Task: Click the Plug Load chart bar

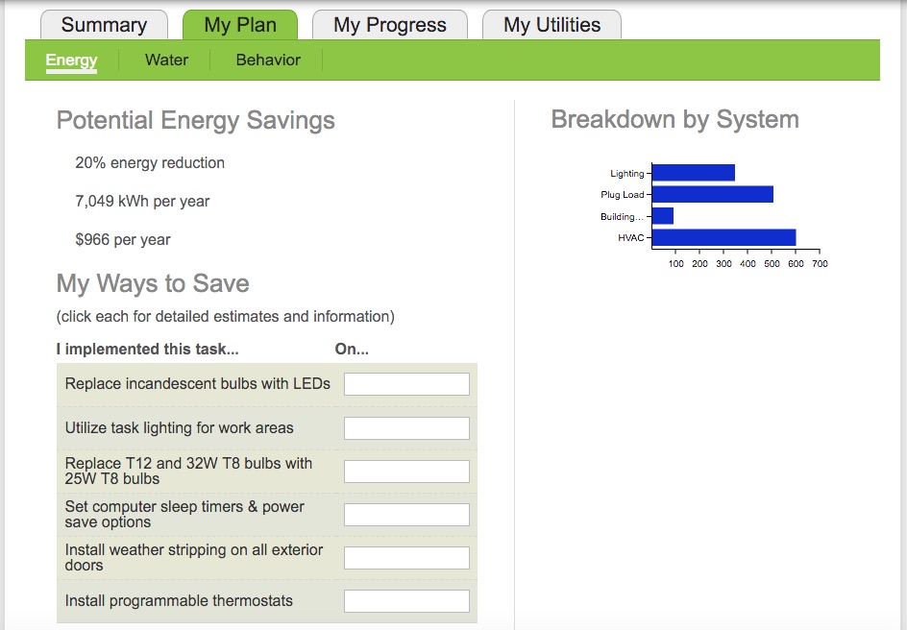Action: (x=713, y=194)
